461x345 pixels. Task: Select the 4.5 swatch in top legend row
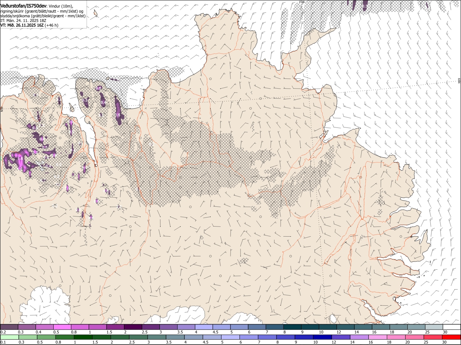coord(221,327)
